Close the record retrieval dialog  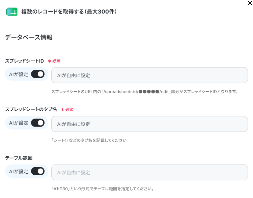click(250, 3)
